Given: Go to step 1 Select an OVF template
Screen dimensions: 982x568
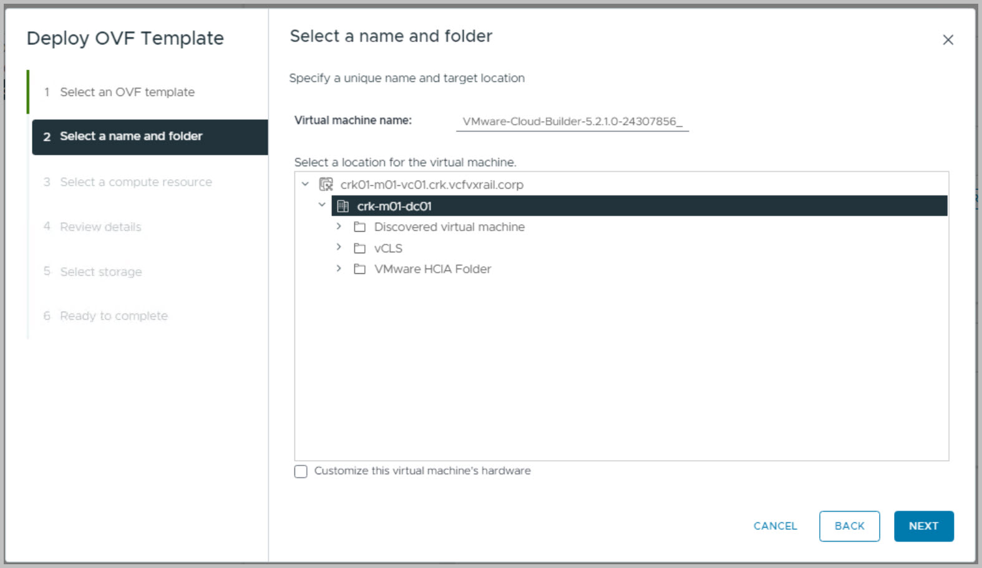Looking at the screenshot, I should tap(127, 92).
